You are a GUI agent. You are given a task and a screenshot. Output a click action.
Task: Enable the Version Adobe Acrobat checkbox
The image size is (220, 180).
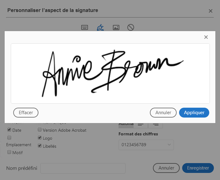[40, 130]
